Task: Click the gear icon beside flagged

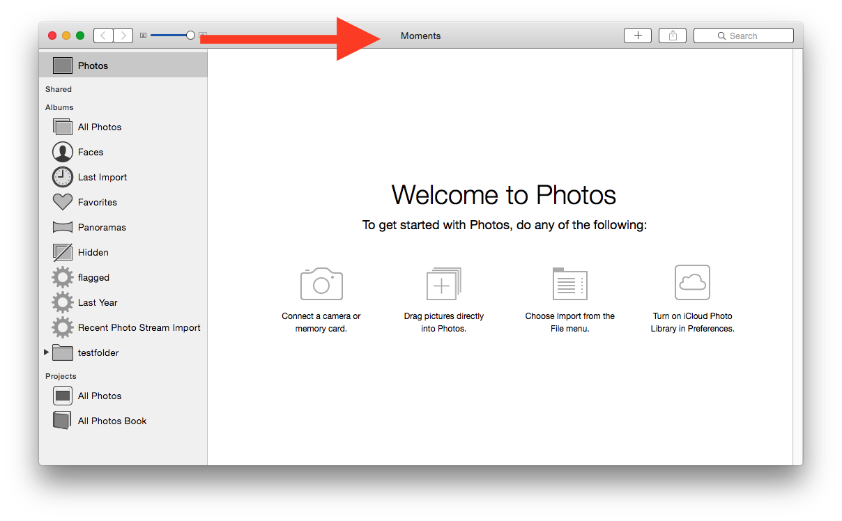Action: pos(63,277)
